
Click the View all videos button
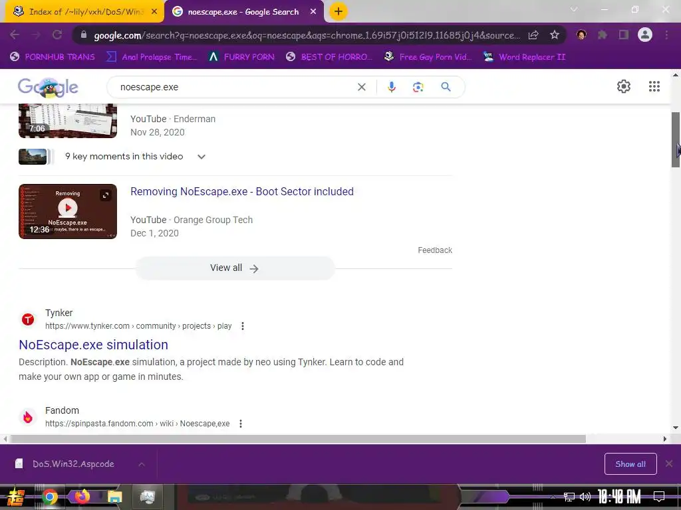click(x=235, y=268)
